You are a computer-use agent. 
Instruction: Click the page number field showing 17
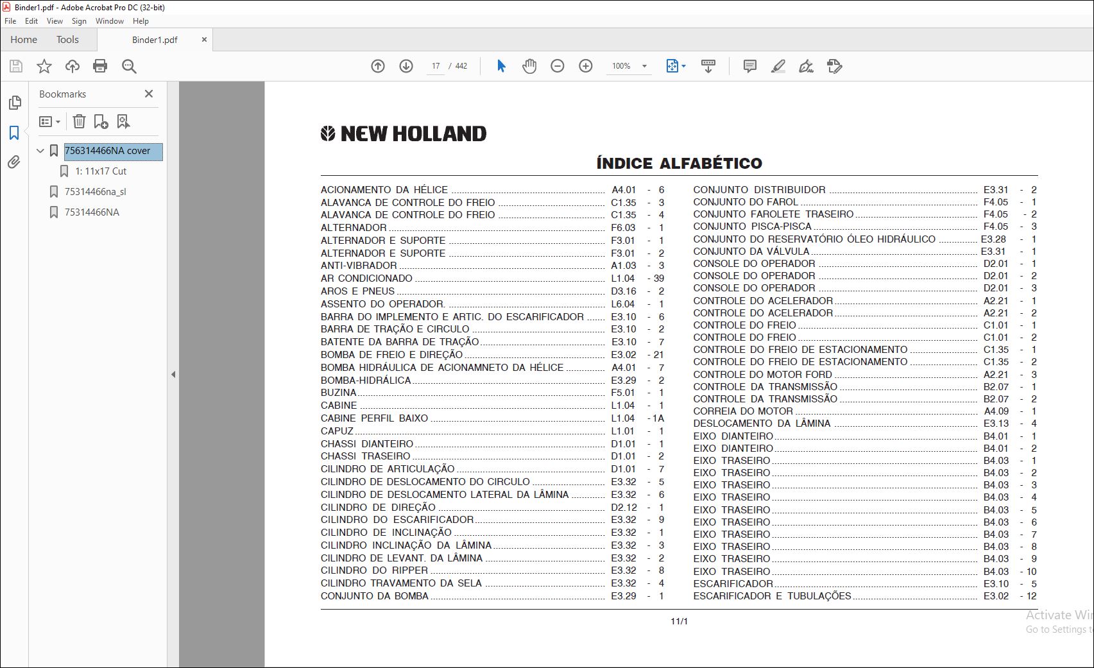click(x=436, y=66)
